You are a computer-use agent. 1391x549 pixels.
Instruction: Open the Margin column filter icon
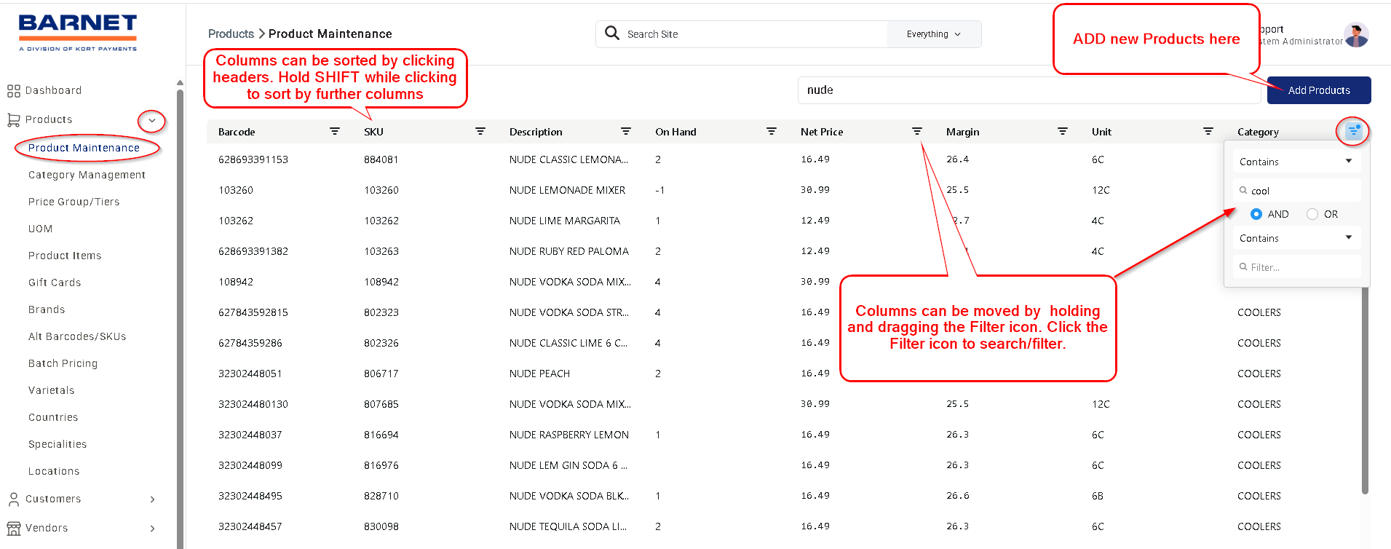[1063, 131]
